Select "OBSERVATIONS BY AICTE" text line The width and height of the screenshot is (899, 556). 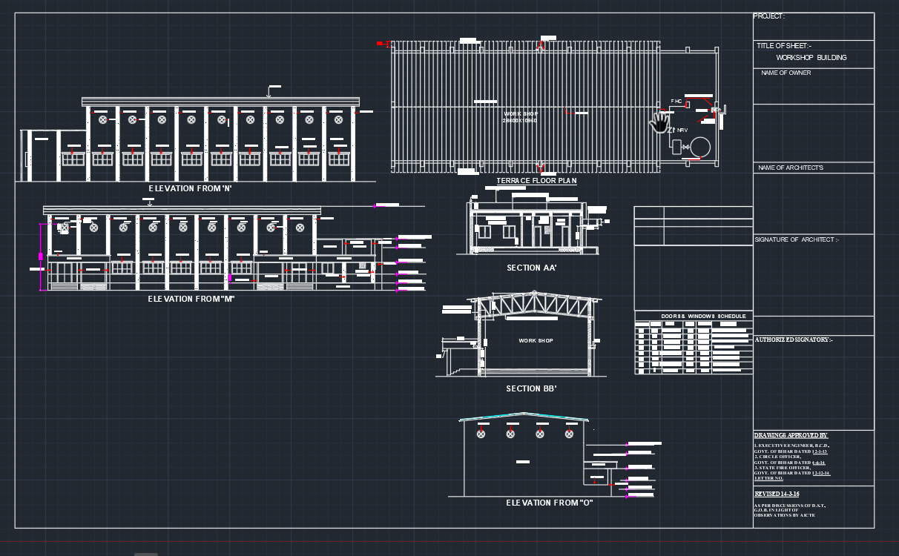pyautogui.click(x=784, y=514)
